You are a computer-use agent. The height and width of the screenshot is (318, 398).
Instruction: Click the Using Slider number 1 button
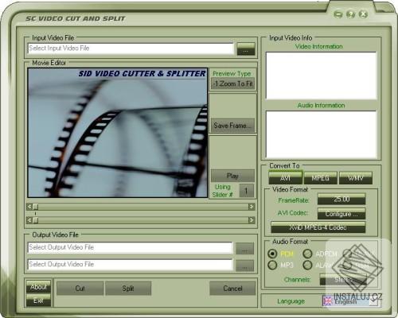pos(246,191)
